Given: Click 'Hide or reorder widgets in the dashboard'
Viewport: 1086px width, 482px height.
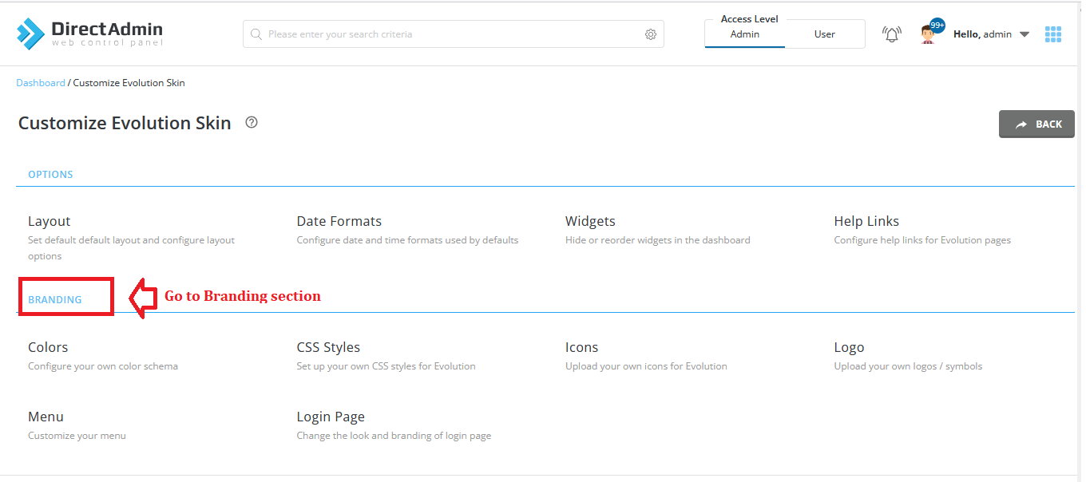Looking at the screenshot, I should tap(658, 240).
